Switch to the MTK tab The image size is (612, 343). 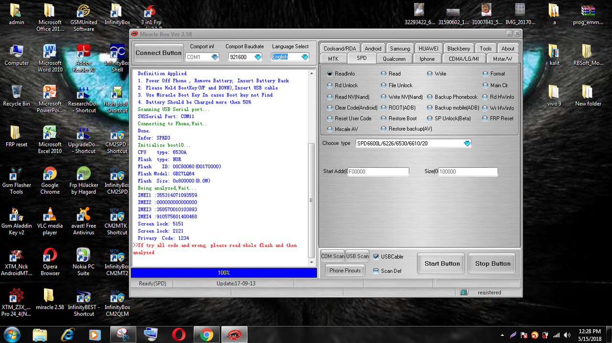click(333, 59)
